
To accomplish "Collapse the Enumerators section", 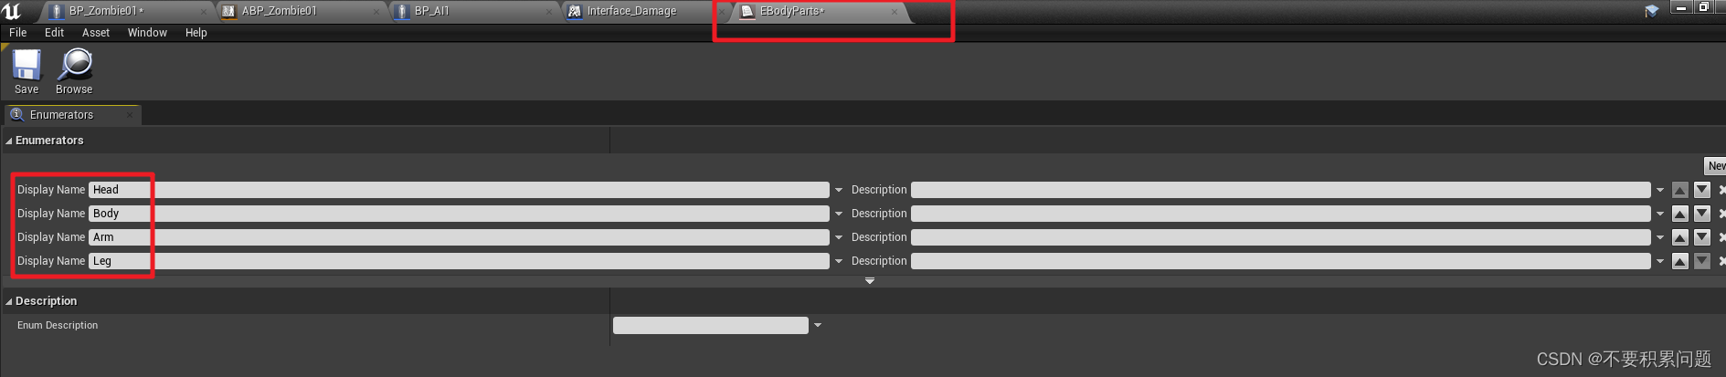I will (9, 141).
